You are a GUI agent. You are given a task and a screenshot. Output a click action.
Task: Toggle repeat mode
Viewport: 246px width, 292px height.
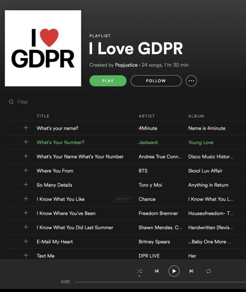(x=208, y=271)
